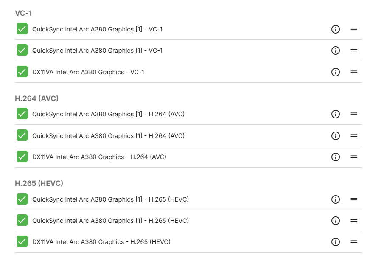This screenshot has width=370, height=261.
Task: Show info for DX11VA VC-1 decoder
Action: (x=335, y=72)
